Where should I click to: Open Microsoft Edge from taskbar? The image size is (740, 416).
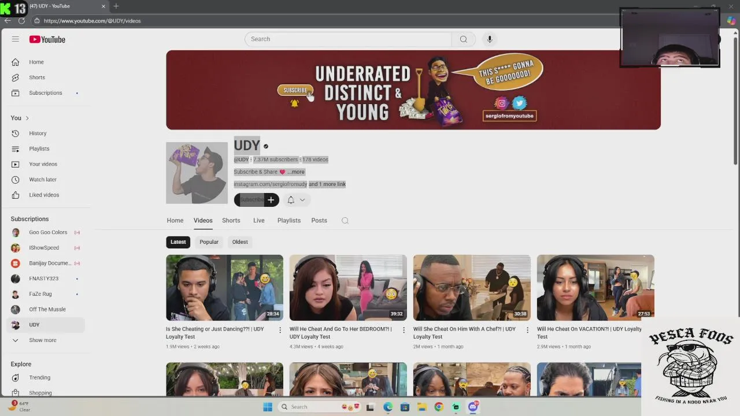[x=388, y=407]
